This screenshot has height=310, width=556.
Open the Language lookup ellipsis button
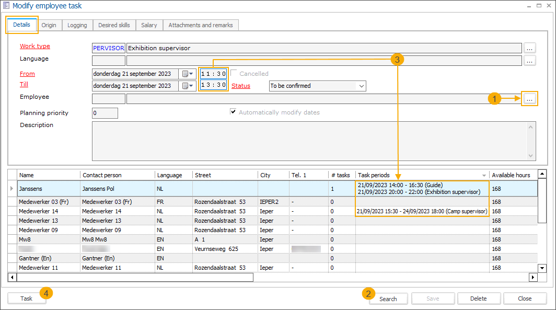(529, 60)
